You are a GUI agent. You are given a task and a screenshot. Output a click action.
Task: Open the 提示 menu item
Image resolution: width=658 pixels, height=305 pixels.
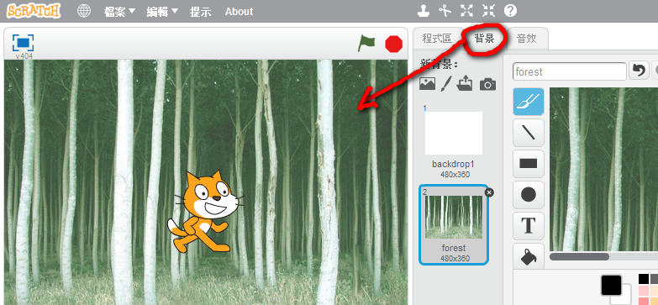click(x=200, y=11)
